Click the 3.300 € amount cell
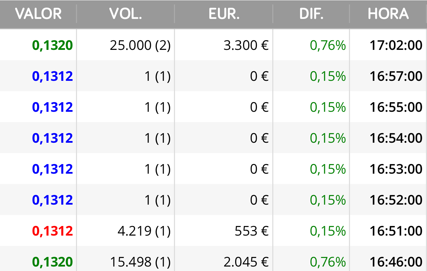This screenshot has height=271, width=427. tap(246, 45)
